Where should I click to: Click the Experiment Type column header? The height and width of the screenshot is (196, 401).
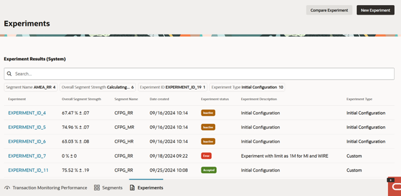click(359, 99)
